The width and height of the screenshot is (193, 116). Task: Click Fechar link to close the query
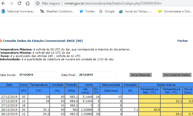(x=183, y=41)
